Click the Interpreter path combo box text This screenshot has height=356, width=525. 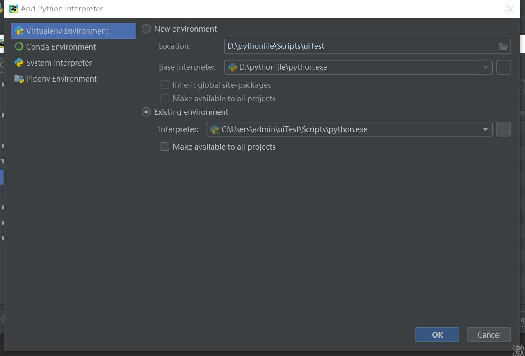[x=294, y=129]
